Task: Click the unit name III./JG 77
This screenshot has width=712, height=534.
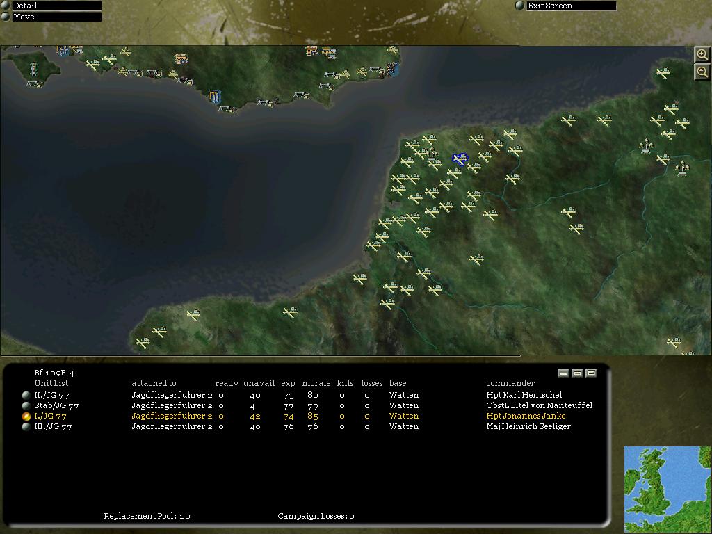Action: click(x=53, y=426)
